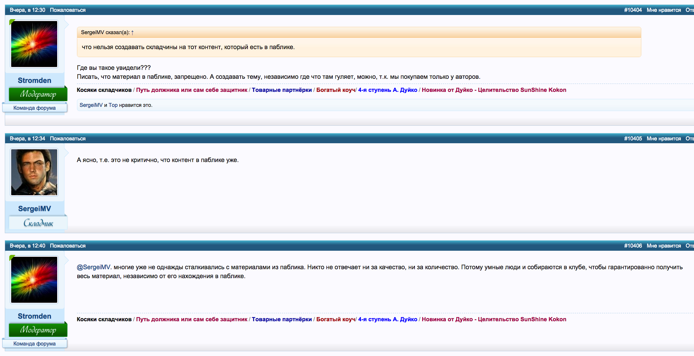
Task: Click Top in the likes list
Action: click(113, 105)
